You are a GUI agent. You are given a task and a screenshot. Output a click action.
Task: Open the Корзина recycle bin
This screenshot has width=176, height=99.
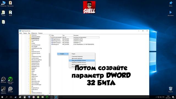coord(170,89)
